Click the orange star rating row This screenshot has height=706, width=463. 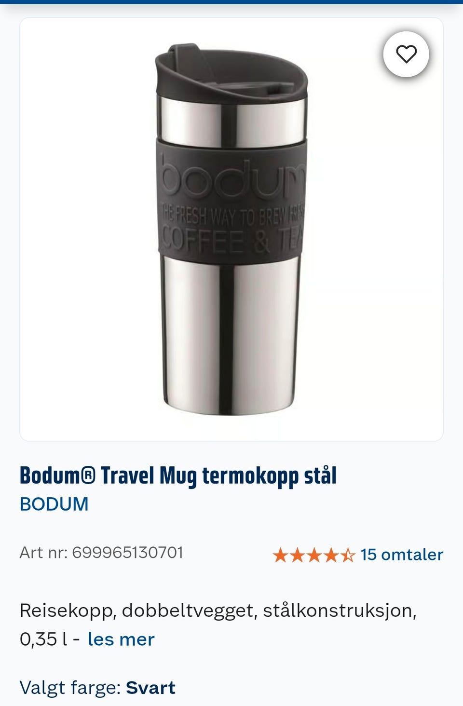tap(314, 555)
